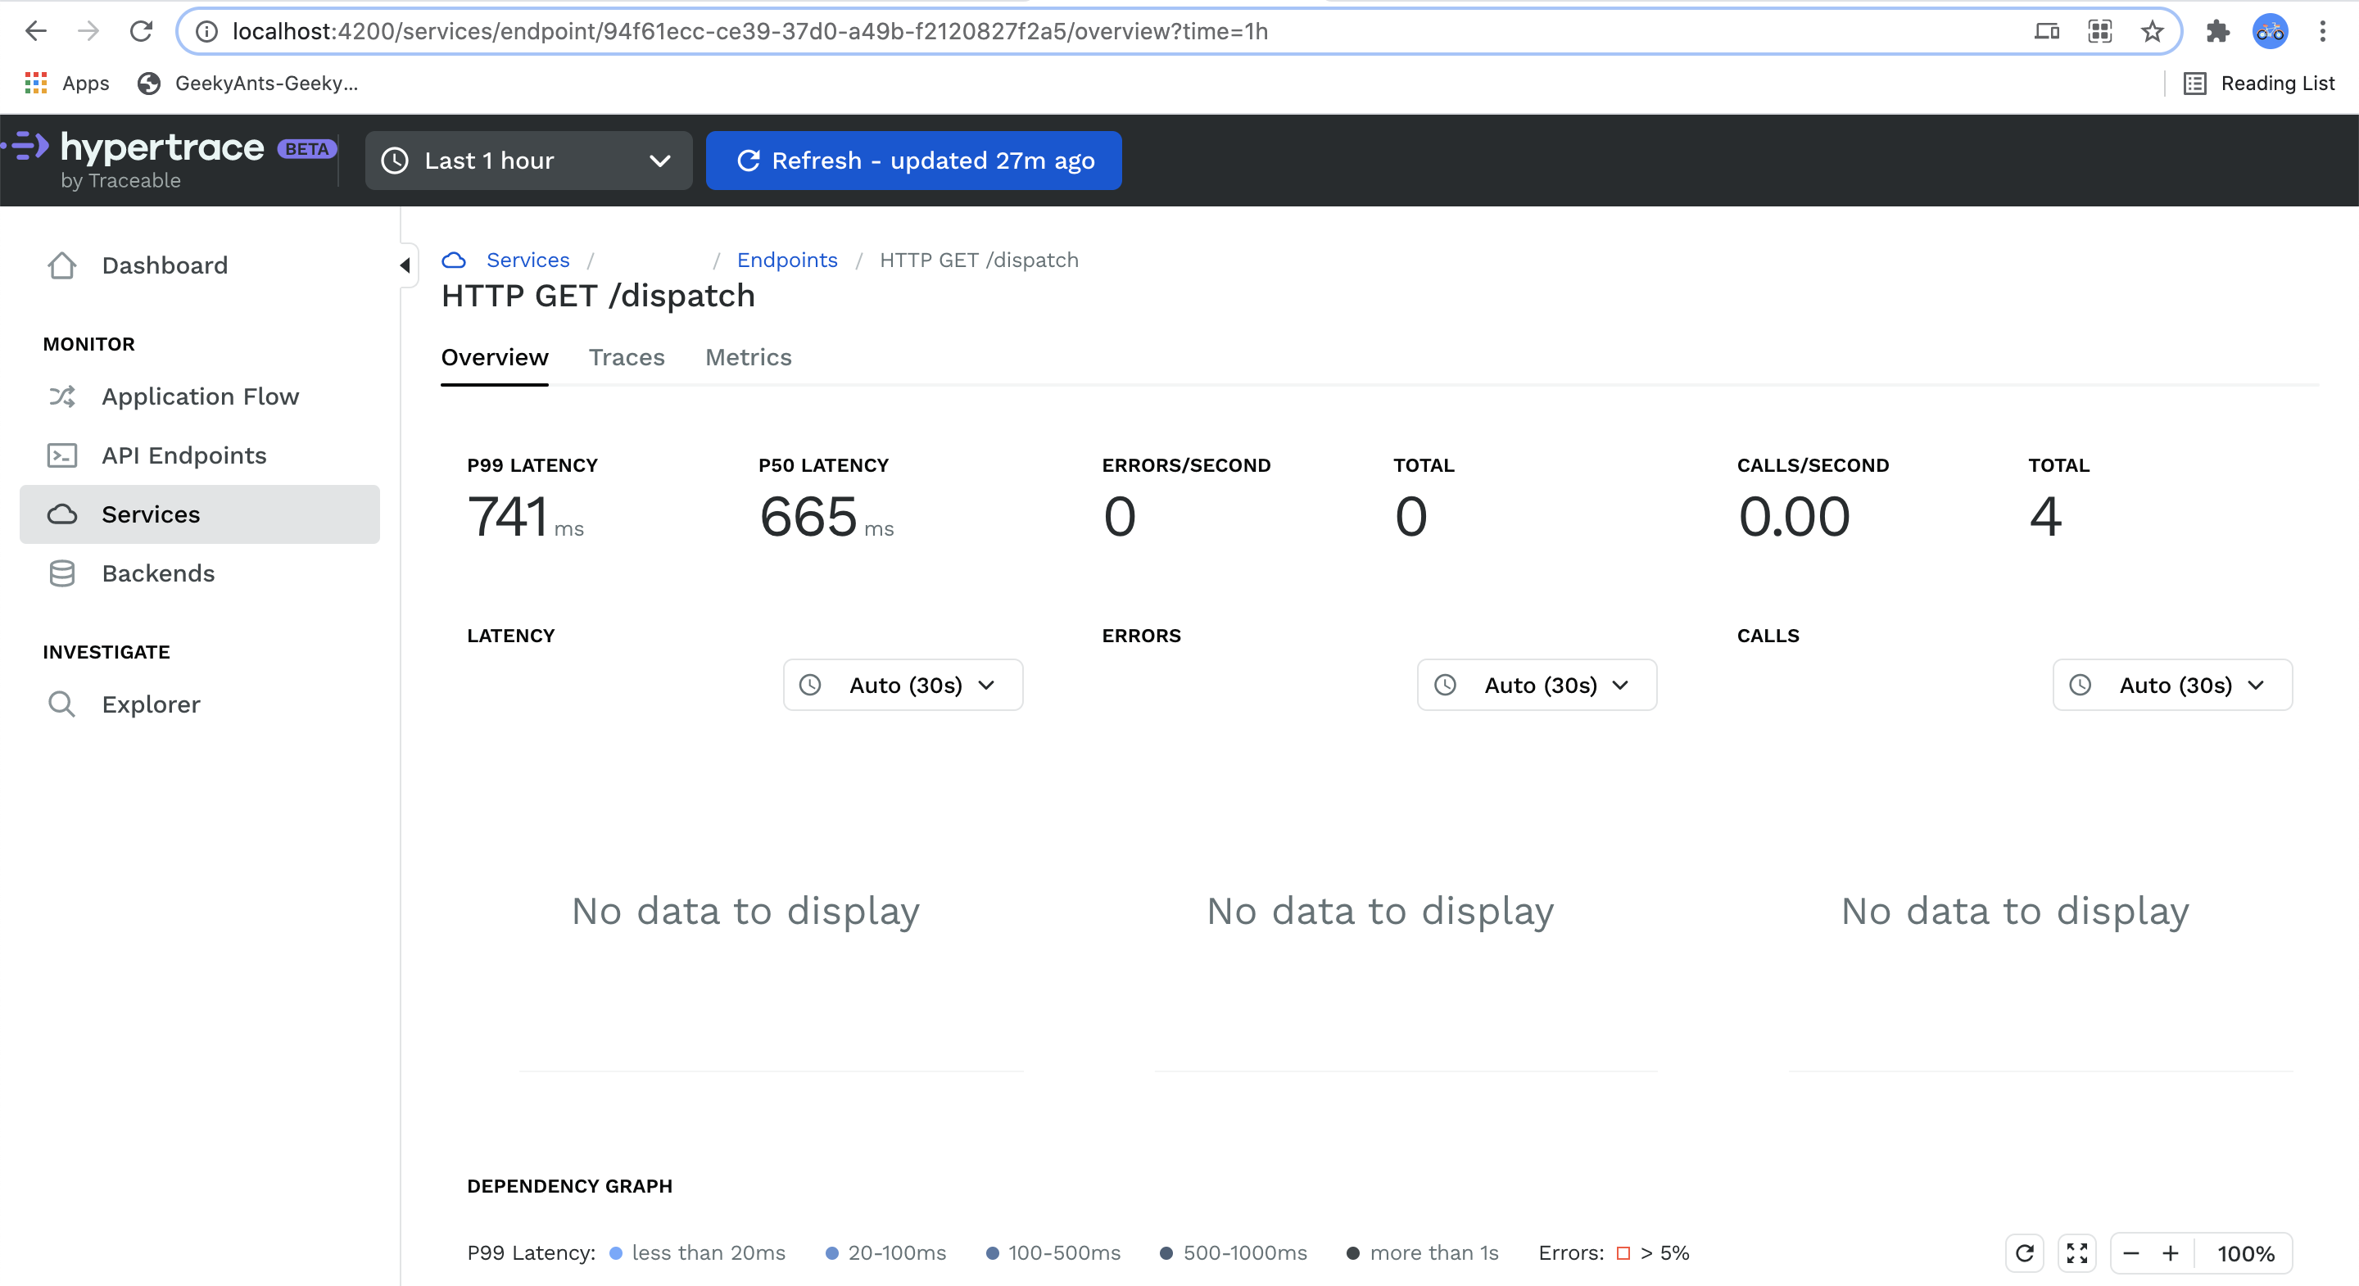Open Application Flow from the sidebar
2359x1286 pixels.
(x=200, y=396)
